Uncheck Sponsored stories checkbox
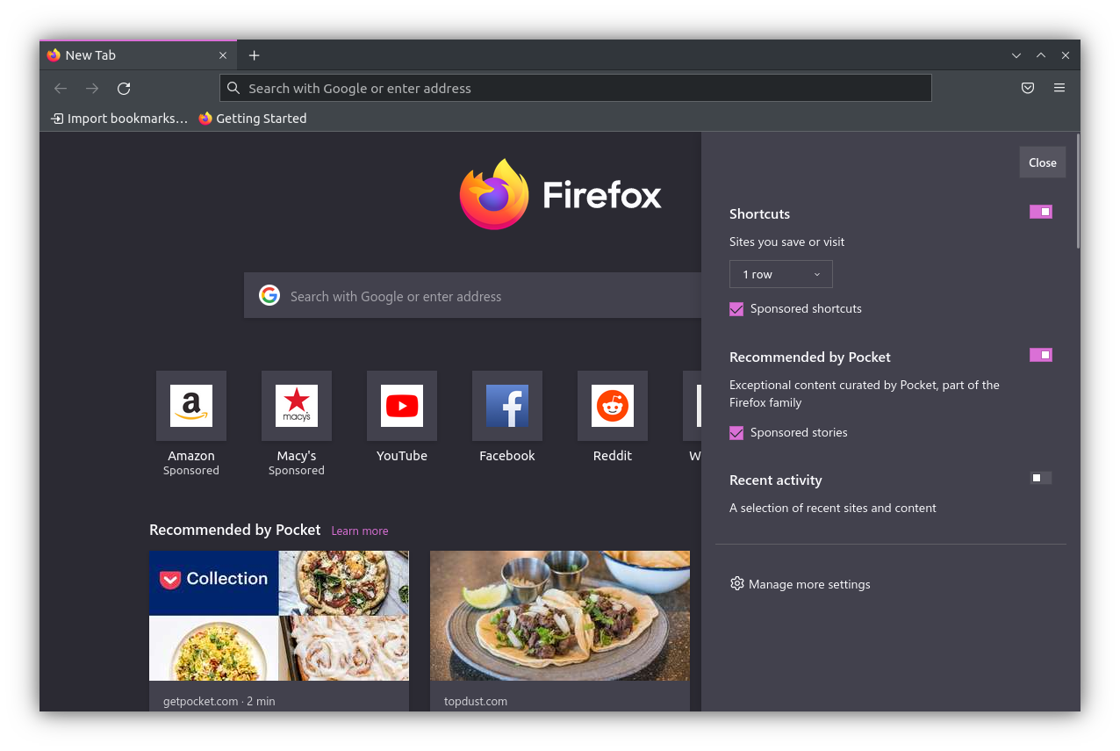Image resolution: width=1120 pixels, height=751 pixels. pyautogui.click(x=736, y=433)
